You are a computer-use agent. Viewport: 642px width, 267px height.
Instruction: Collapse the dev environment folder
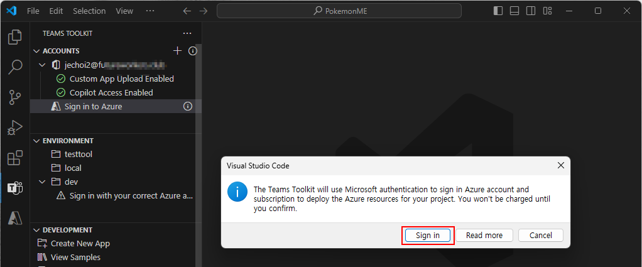point(42,182)
